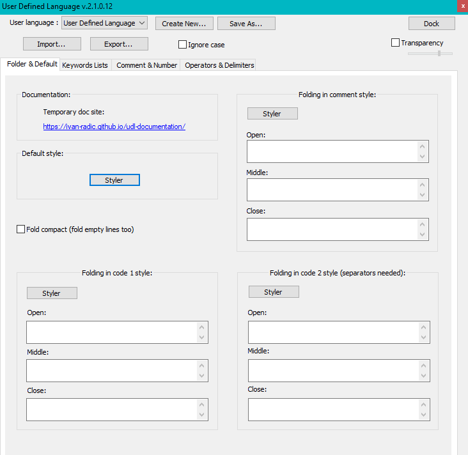Enable Fold compact checkbox
Viewport: 468px width, 455px height.
21,229
